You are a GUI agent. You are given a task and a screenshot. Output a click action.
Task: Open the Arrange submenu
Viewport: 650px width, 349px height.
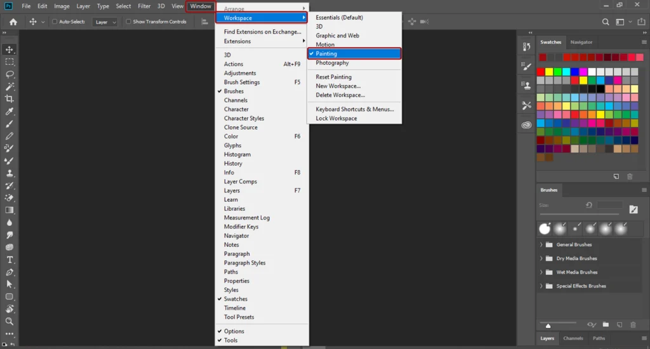262,8
